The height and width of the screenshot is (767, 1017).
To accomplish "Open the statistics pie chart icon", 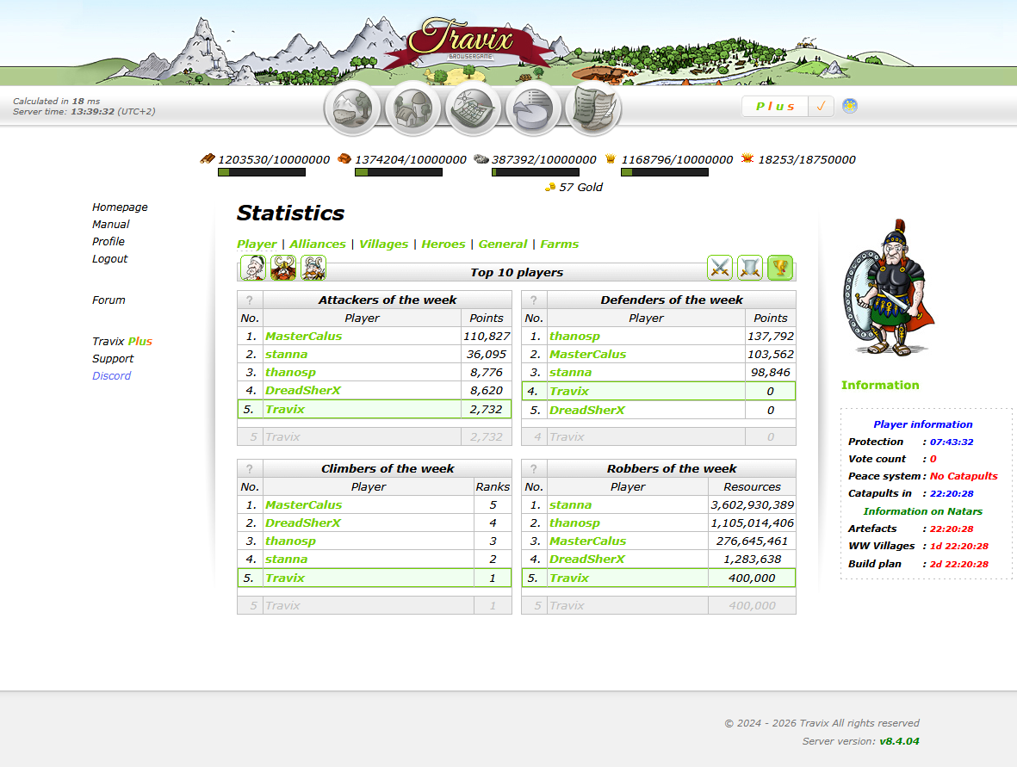I will point(532,108).
